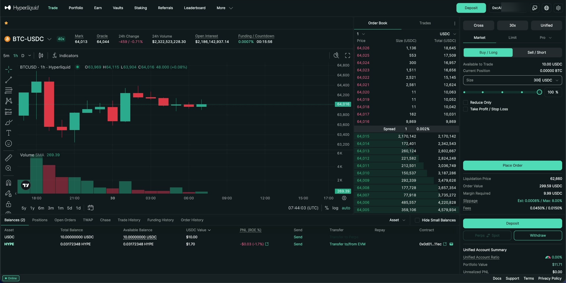This screenshot has width=566, height=283.
Task: Select the forecasting and measurement tool
Action: click(9, 112)
